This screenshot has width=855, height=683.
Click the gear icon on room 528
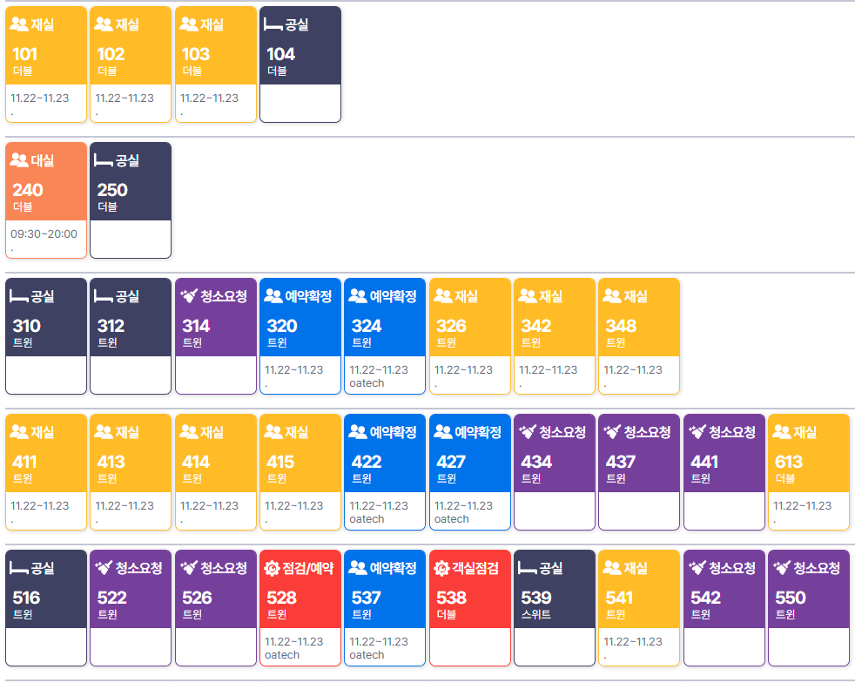(x=272, y=568)
